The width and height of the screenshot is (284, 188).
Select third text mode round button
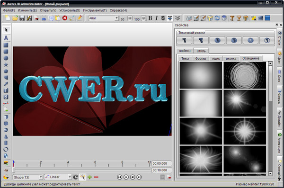[x=217, y=40]
